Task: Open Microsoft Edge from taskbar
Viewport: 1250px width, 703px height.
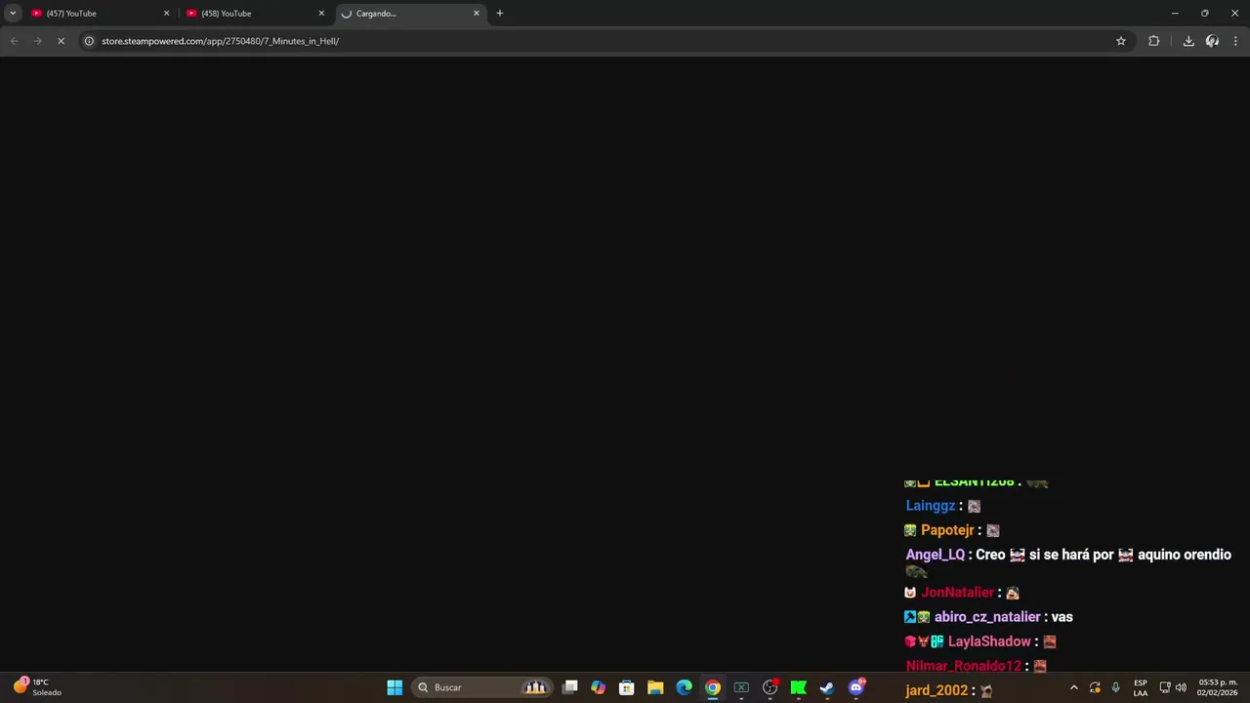Action: 685,687
